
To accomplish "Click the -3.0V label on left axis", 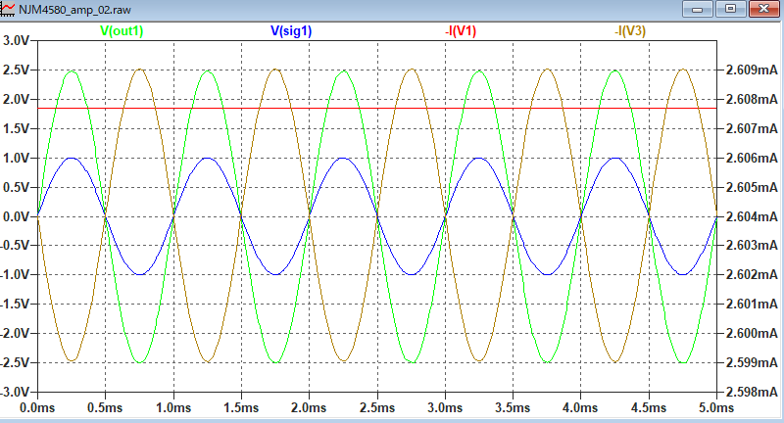I will tap(15, 392).
